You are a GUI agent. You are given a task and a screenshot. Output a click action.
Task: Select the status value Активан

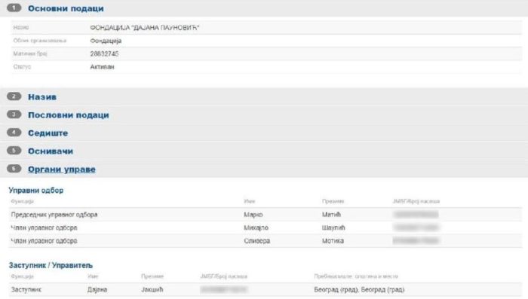click(x=102, y=67)
